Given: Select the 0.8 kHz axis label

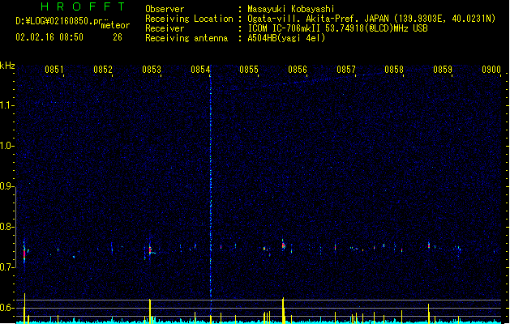Looking at the screenshot, I should coord(6,227).
